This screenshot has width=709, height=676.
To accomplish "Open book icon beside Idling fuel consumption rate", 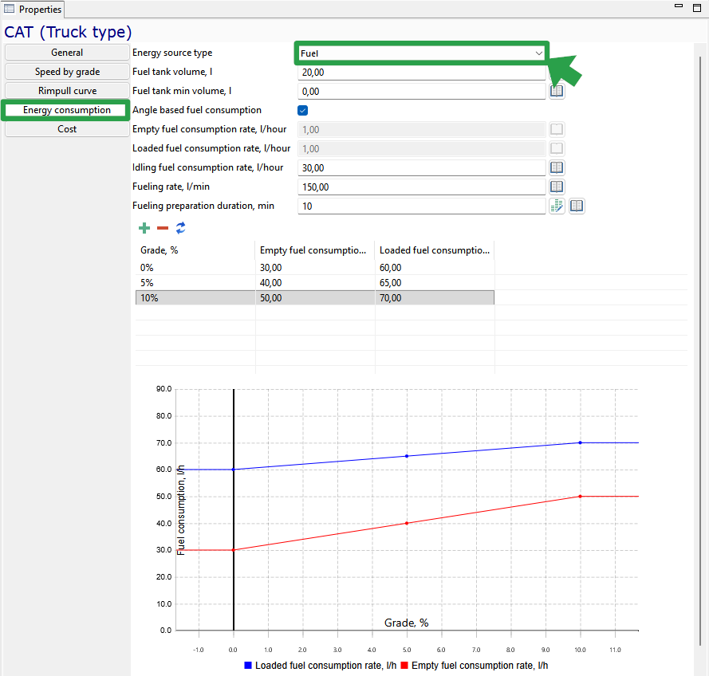I will [557, 167].
